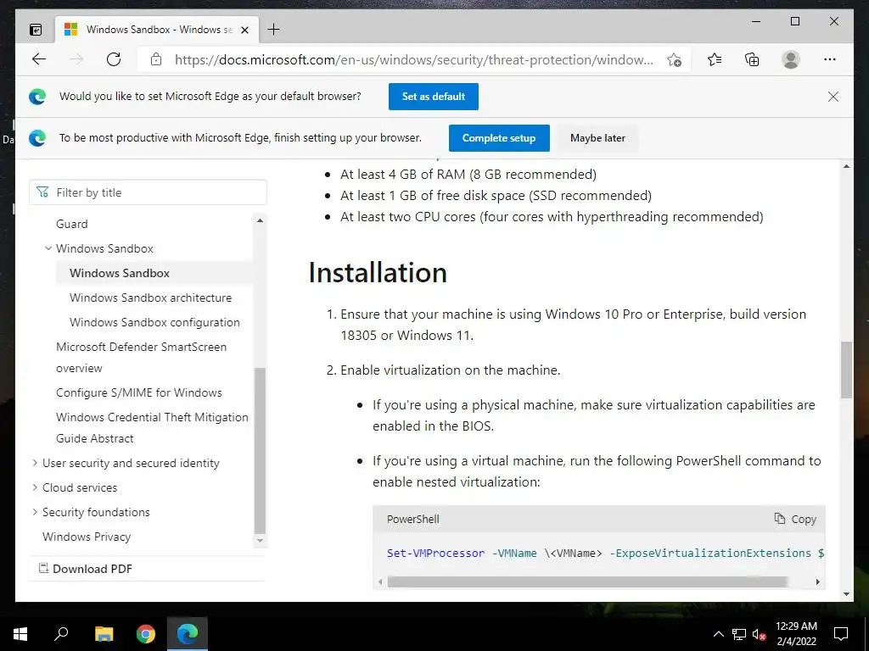This screenshot has height=651, width=869.
Task: Add this page to favorites star icon
Action: [x=674, y=60]
